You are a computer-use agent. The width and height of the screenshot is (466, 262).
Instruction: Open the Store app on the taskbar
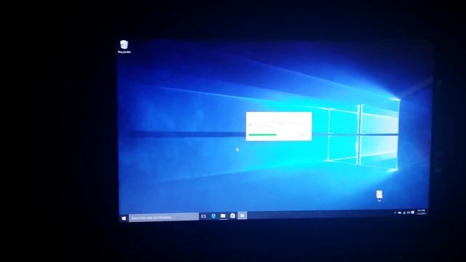tap(233, 215)
